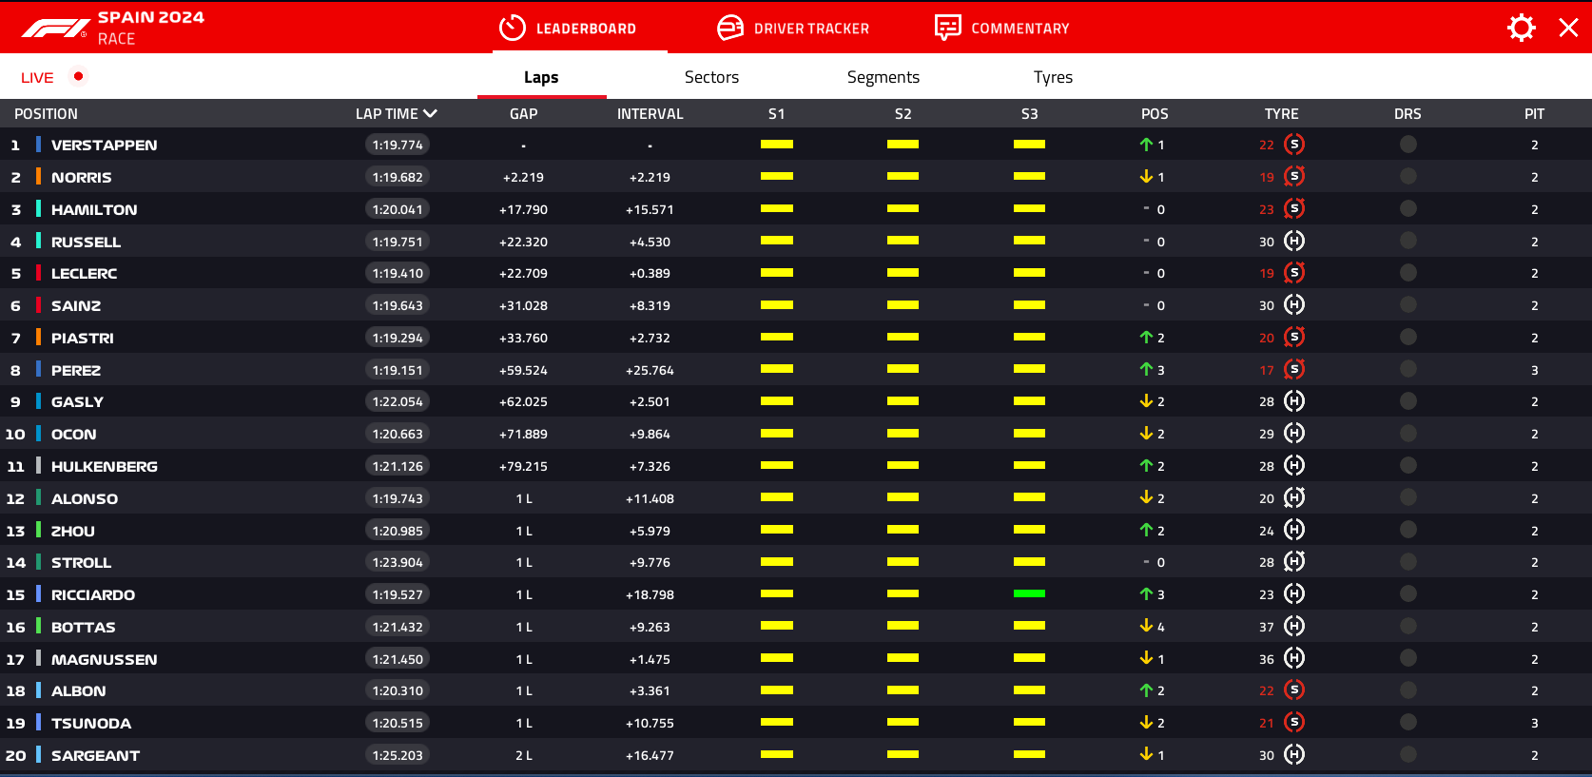Close the live timing panel
The width and height of the screenshot is (1592, 777).
(1569, 28)
